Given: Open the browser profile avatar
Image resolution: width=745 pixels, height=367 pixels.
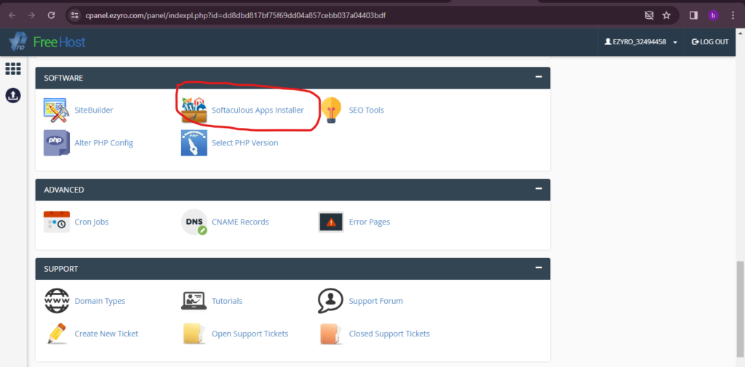Looking at the screenshot, I should [x=713, y=15].
